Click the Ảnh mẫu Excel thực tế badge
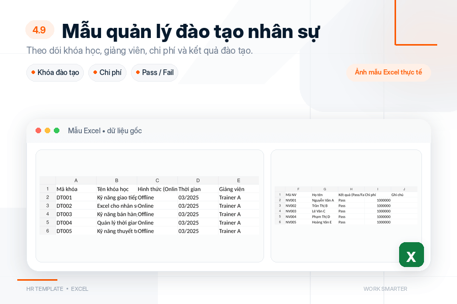Screen dimensions: 457x304 coord(388,72)
